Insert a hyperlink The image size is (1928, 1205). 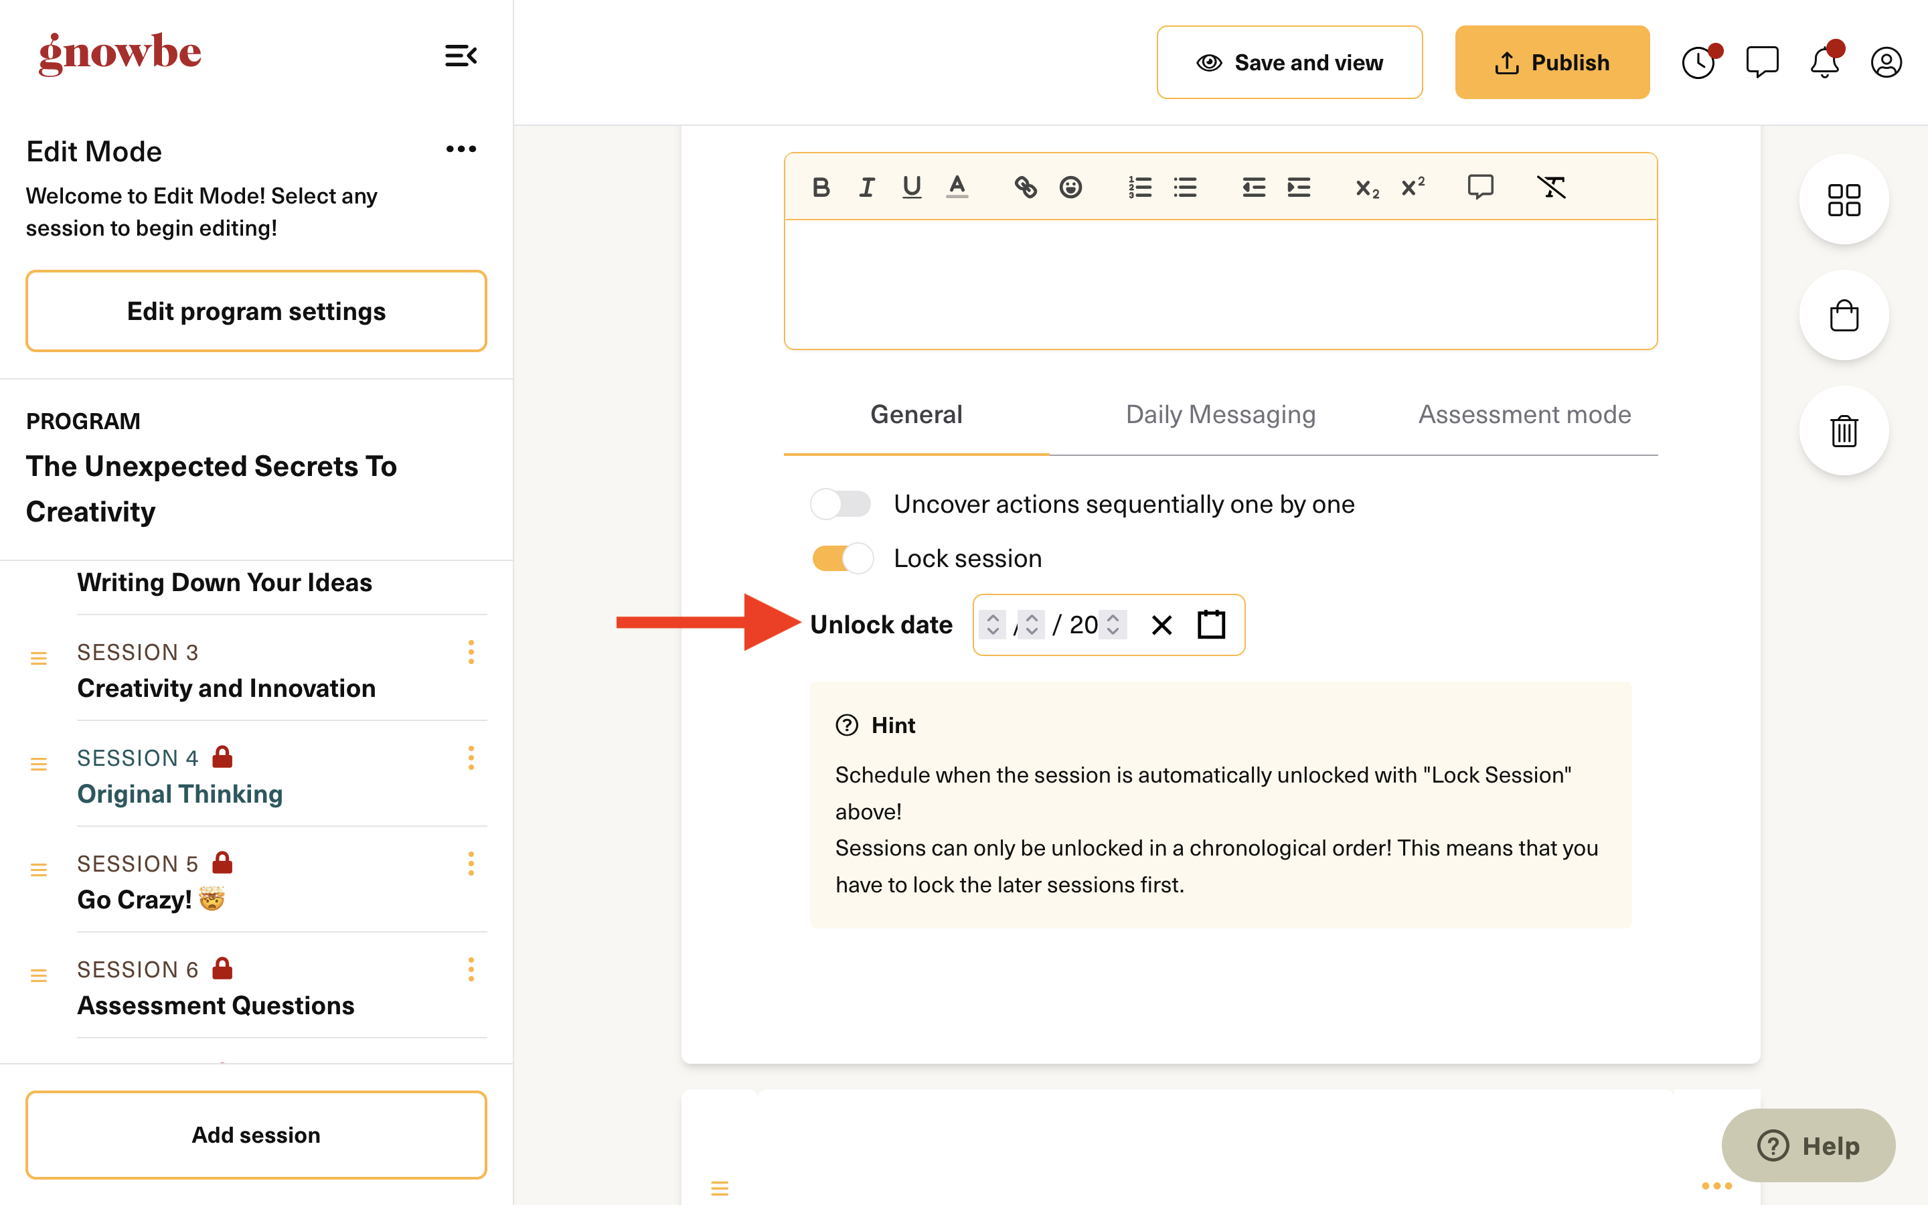(1026, 187)
